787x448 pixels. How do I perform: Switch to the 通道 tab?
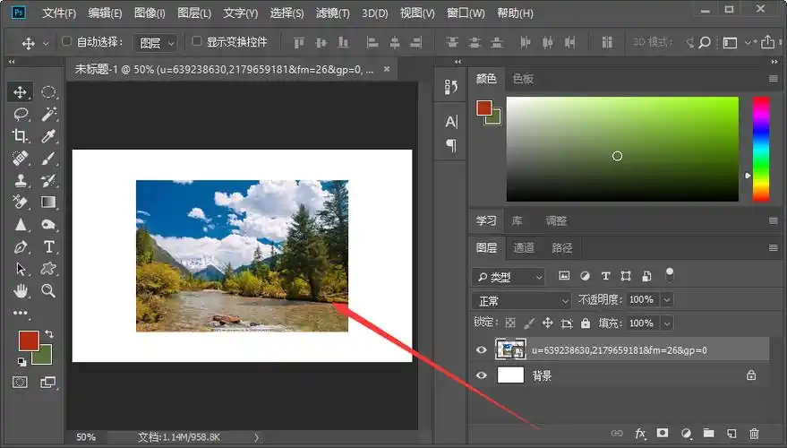click(x=524, y=247)
